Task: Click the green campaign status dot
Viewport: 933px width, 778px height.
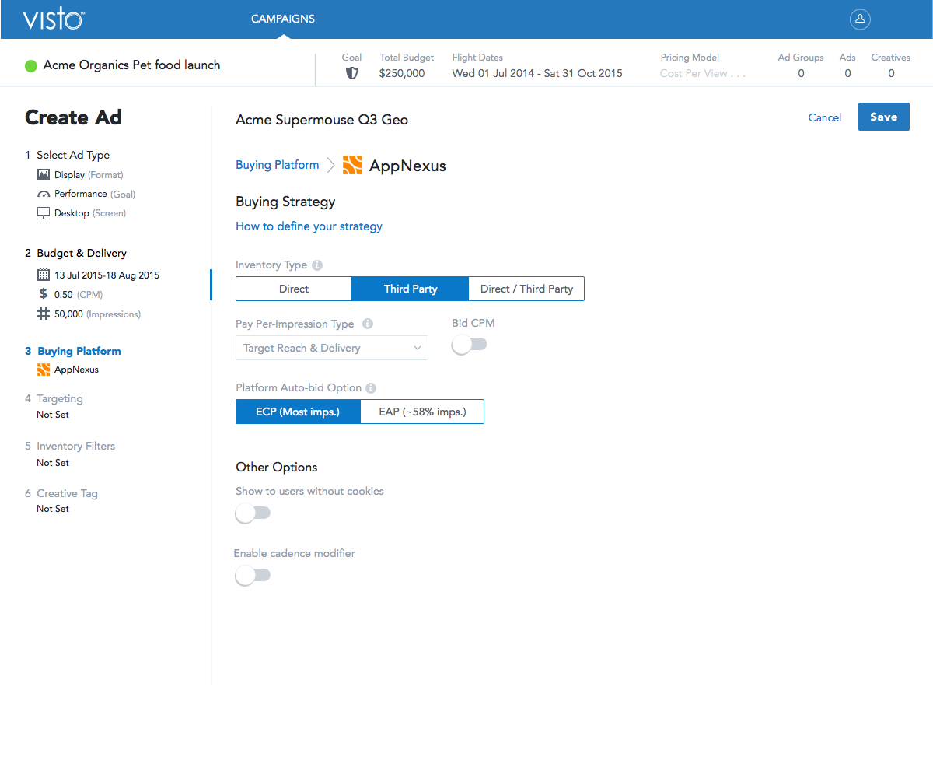Action: click(x=31, y=66)
